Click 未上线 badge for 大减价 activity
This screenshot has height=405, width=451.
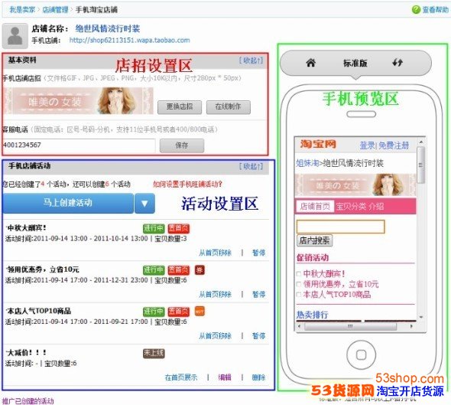click(154, 353)
